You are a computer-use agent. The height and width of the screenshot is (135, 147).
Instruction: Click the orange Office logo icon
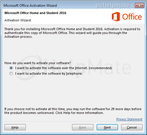(x=116, y=17)
